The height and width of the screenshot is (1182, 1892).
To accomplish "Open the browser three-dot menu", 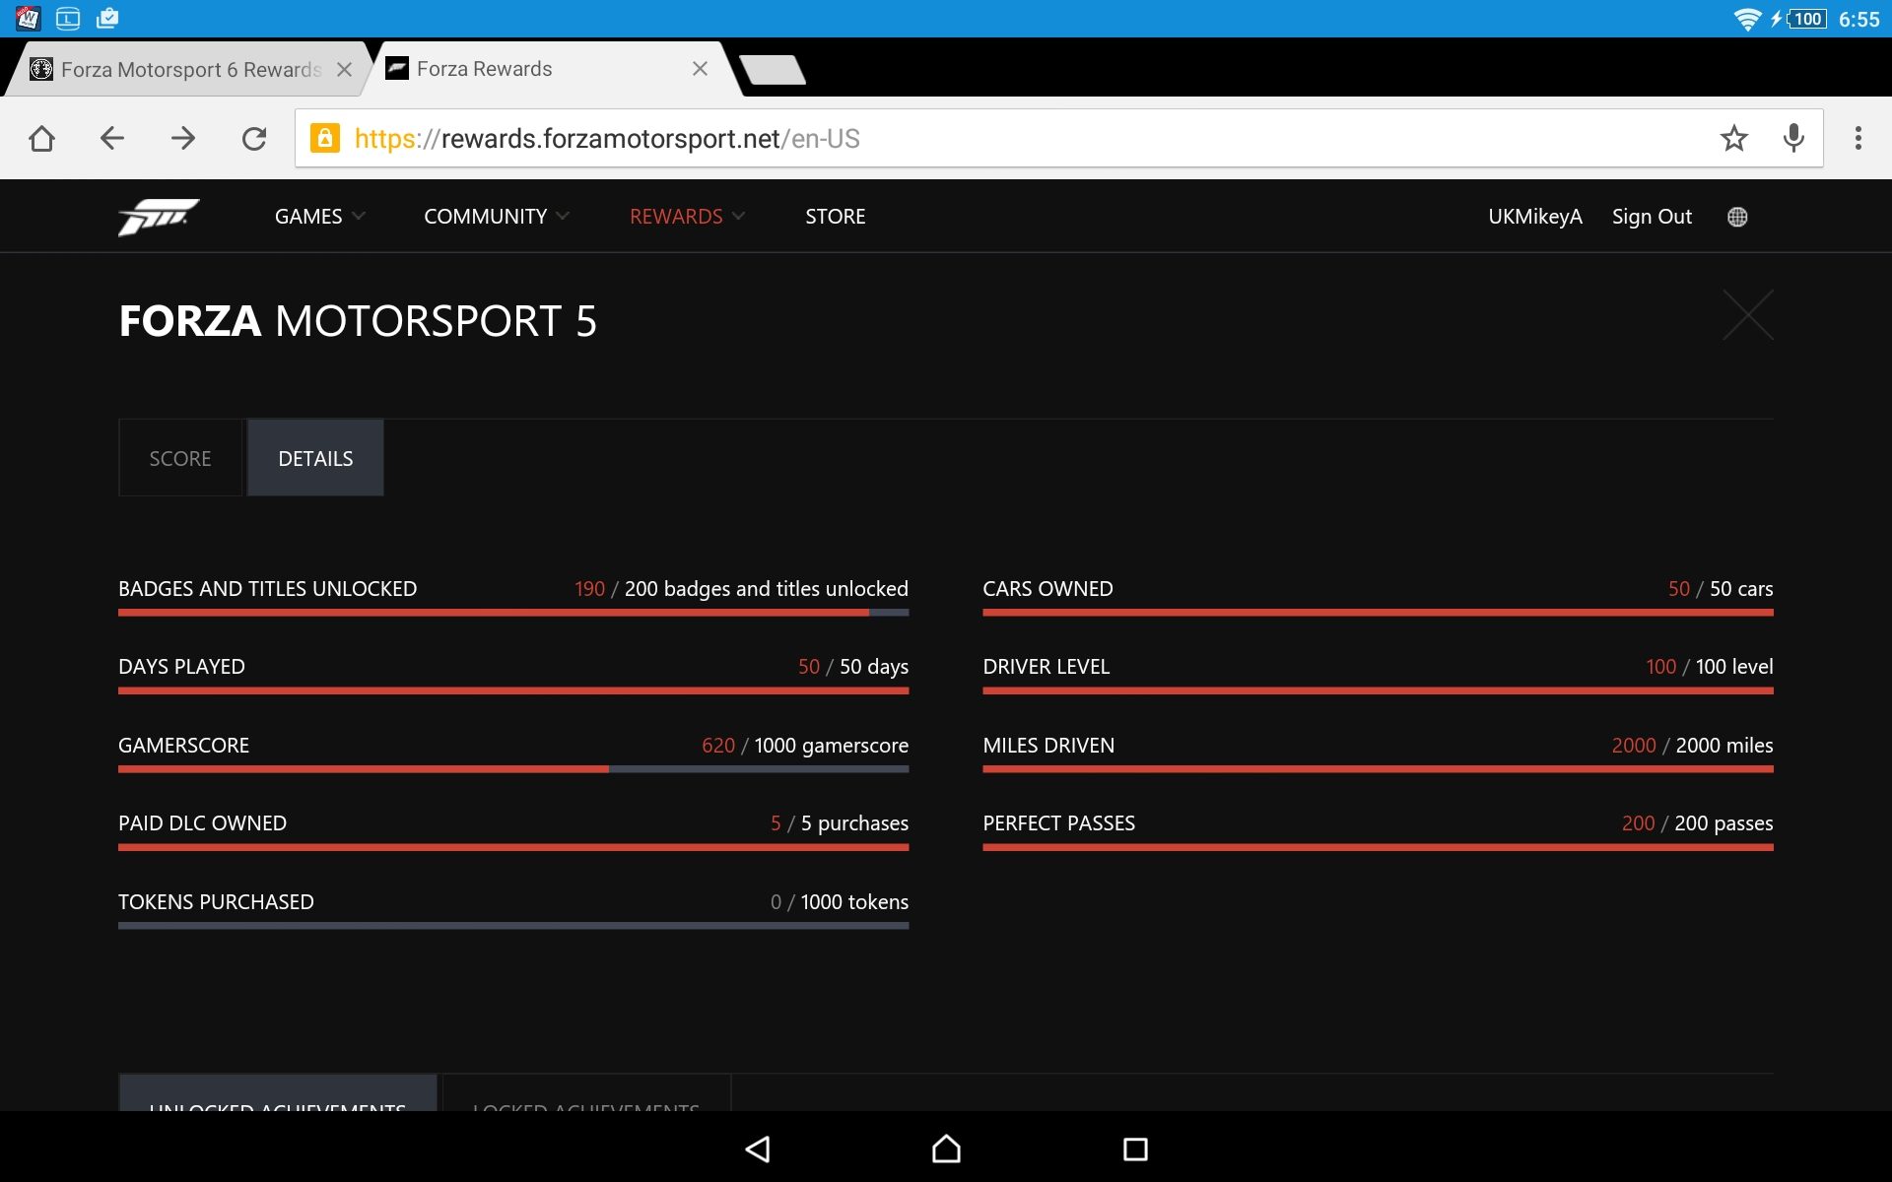I will tap(1858, 139).
